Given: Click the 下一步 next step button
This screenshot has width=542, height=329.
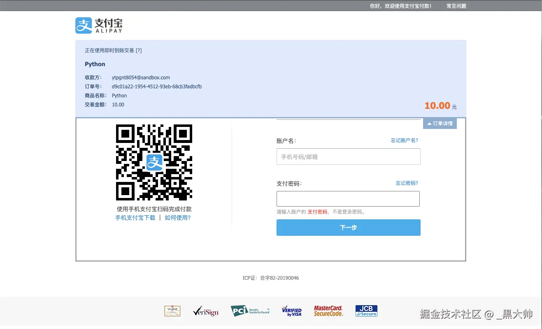Looking at the screenshot, I should click(x=349, y=228).
